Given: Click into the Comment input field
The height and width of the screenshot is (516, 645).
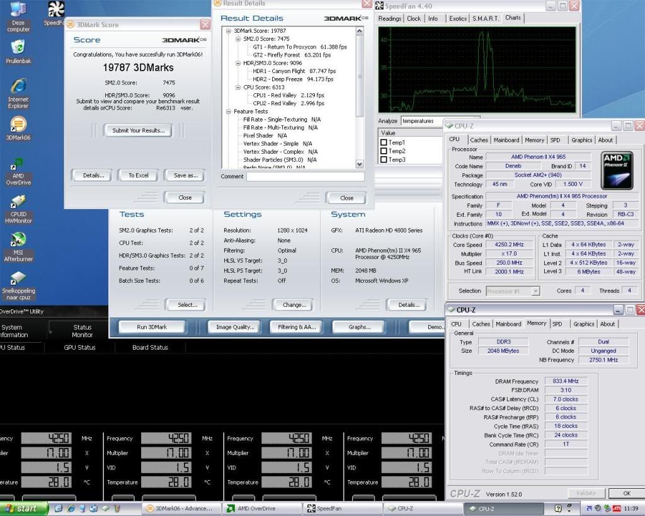Looking at the screenshot, I should pos(305,177).
